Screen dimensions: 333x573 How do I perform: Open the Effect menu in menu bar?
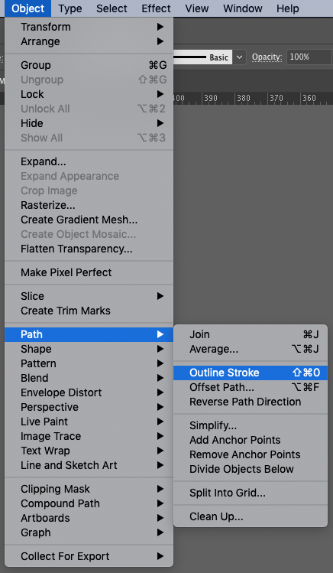[156, 8]
